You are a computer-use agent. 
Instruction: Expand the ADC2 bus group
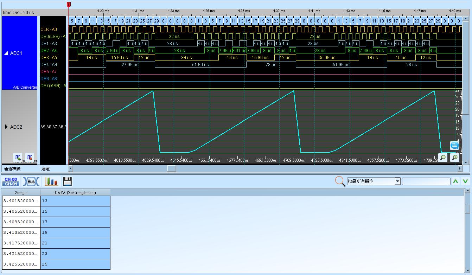pos(6,127)
